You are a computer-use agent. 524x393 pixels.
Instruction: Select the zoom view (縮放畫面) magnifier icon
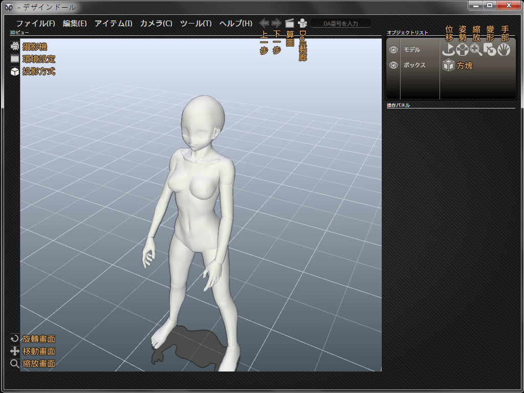(x=15, y=364)
